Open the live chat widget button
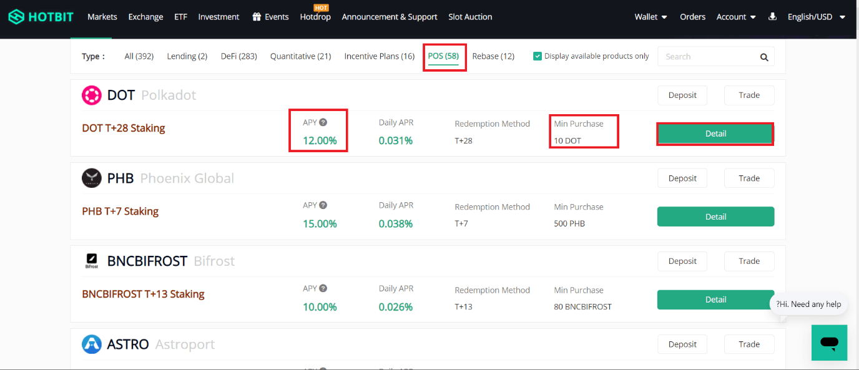Viewport: 859px width, 370px height. 830,343
